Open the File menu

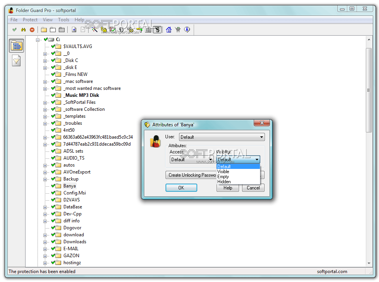click(14, 20)
